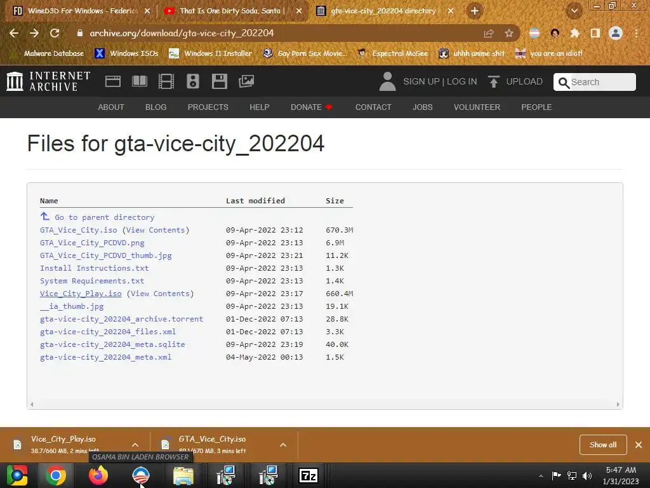The height and width of the screenshot is (488, 650).
Task: Click the volume speaker tray icon
Action: [x=587, y=475]
